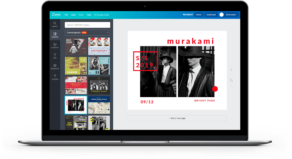Click the Share button
292x159 pixels.
199,15
